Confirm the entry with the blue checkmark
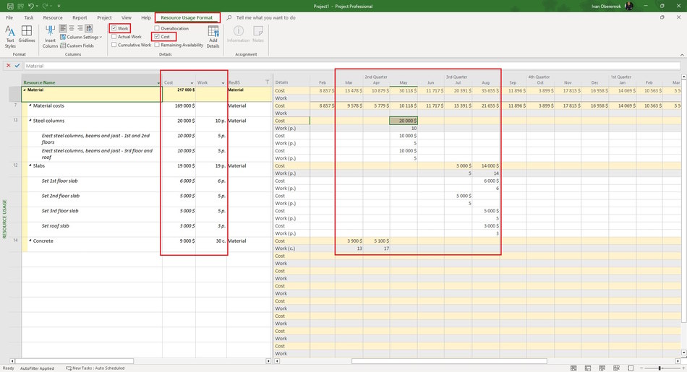The width and height of the screenshot is (687, 372). pos(17,66)
